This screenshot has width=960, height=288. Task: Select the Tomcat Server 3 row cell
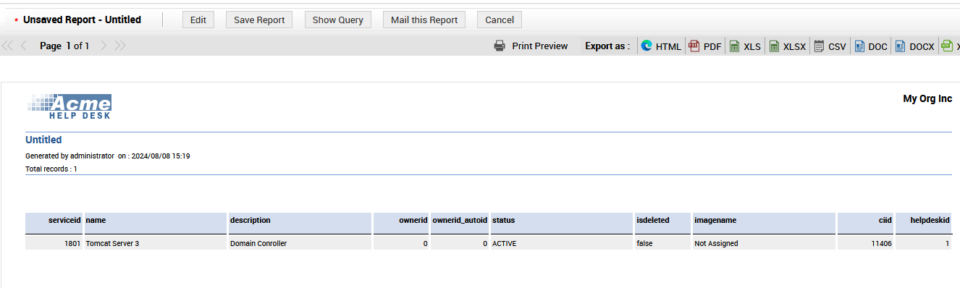point(156,243)
